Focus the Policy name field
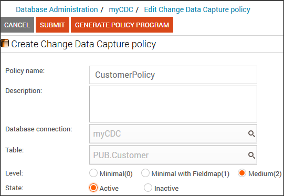 pos(173,75)
